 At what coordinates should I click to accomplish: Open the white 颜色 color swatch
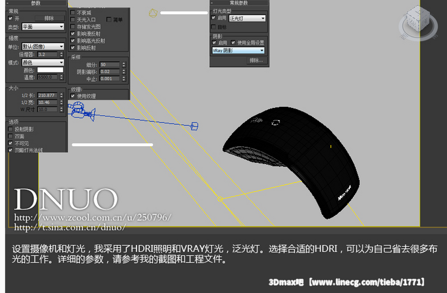[50, 70]
